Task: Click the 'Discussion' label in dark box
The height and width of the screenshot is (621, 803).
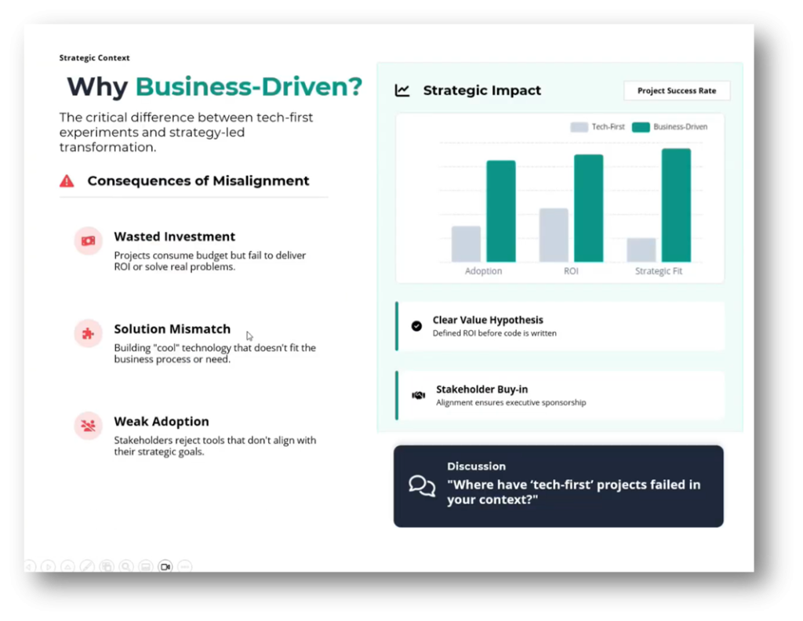Action: pos(476,467)
